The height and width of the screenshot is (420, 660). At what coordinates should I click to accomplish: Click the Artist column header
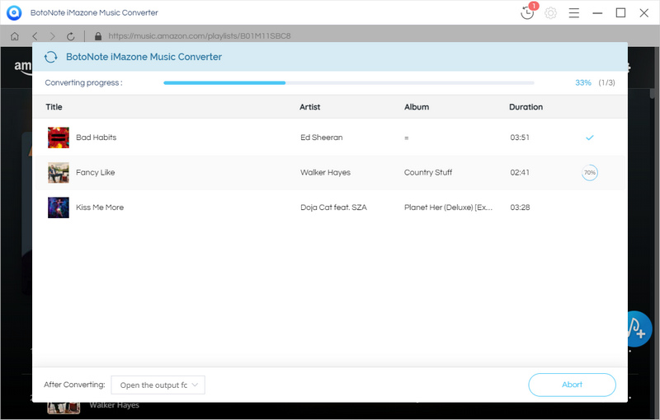click(310, 107)
